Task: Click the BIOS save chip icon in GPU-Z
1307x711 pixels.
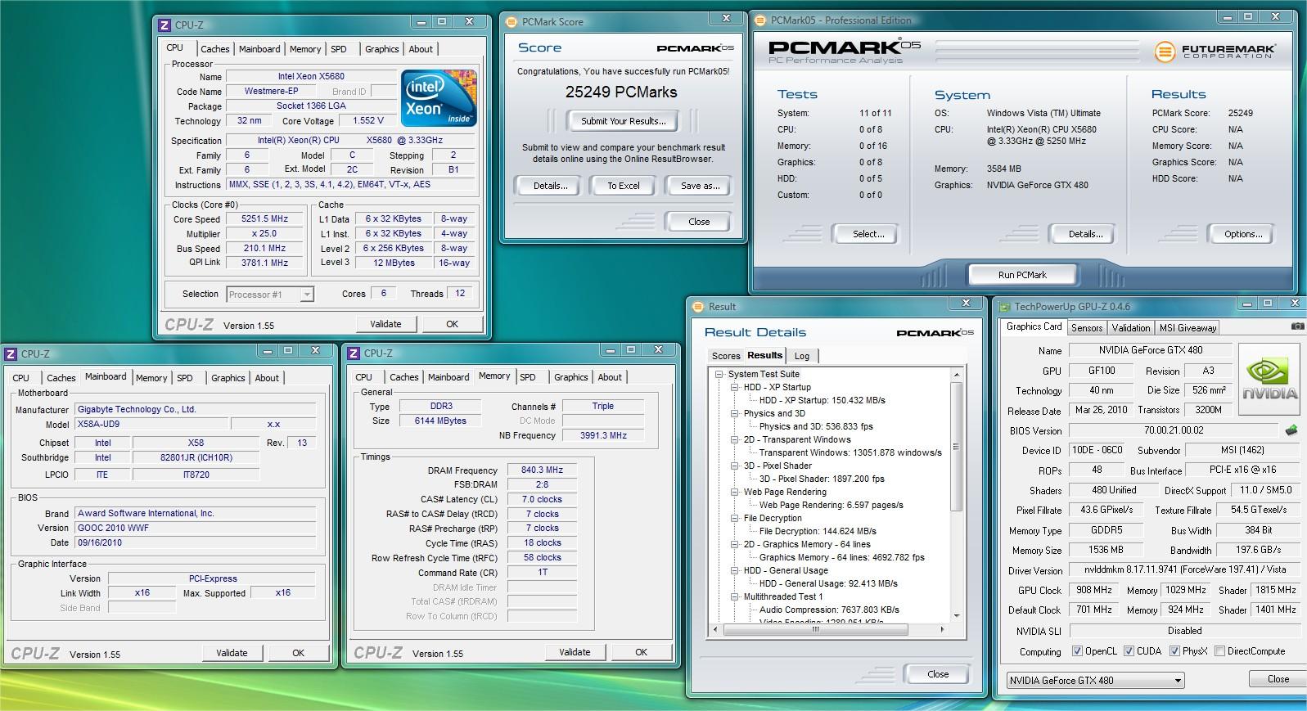Action: click(1291, 430)
